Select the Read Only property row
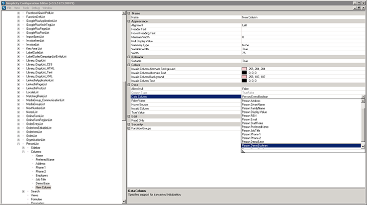The height and width of the screenshot is (205, 367). (x=186, y=120)
